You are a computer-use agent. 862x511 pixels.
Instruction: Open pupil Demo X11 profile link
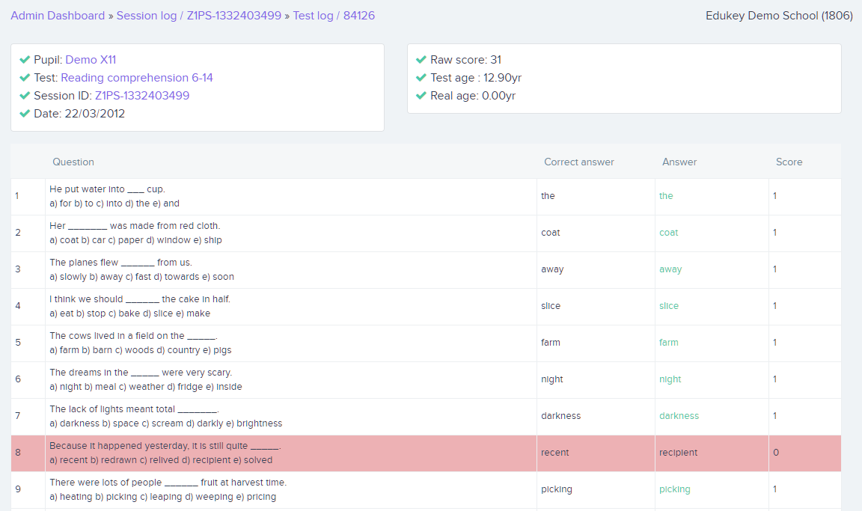tap(91, 59)
